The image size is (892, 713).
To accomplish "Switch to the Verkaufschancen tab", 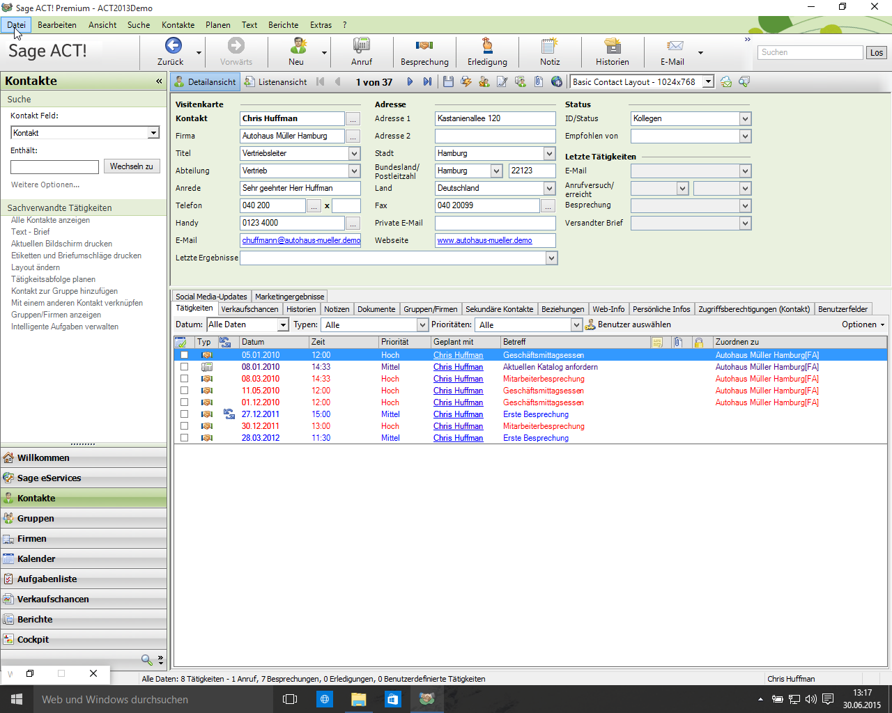I will pyautogui.click(x=250, y=308).
